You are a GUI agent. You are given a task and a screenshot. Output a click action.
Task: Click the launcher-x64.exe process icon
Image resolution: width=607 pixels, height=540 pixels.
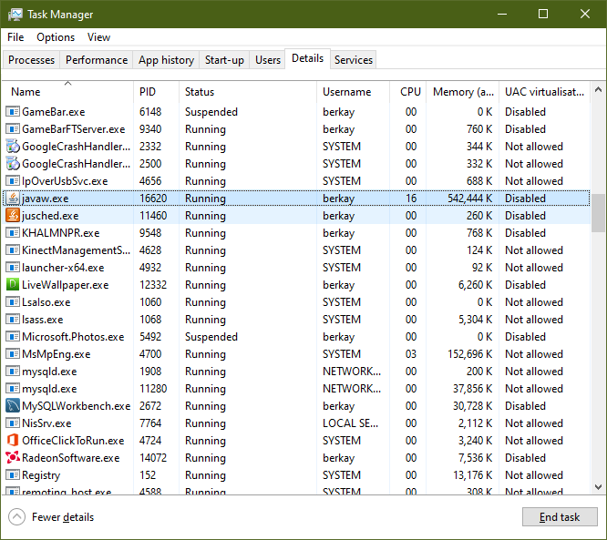click(13, 268)
